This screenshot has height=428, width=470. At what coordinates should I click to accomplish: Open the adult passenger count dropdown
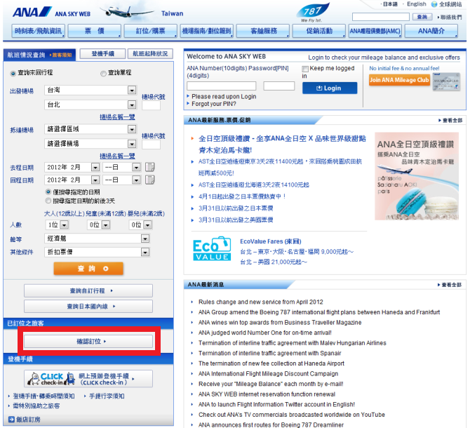click(x=58, y=225)
